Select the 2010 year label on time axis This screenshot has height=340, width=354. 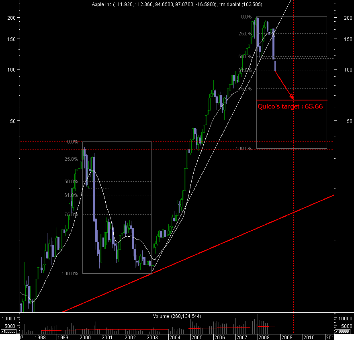[309, 337]
